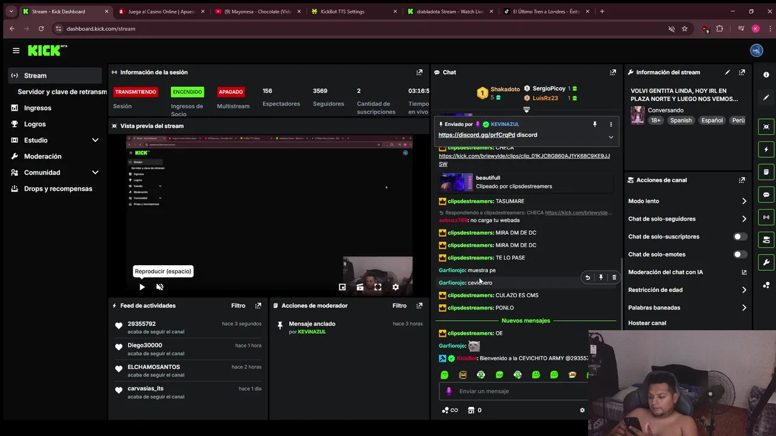Toggle the chat bubble widget in right sidebar
Screen dimensions: 776x436
pos(766,195)
